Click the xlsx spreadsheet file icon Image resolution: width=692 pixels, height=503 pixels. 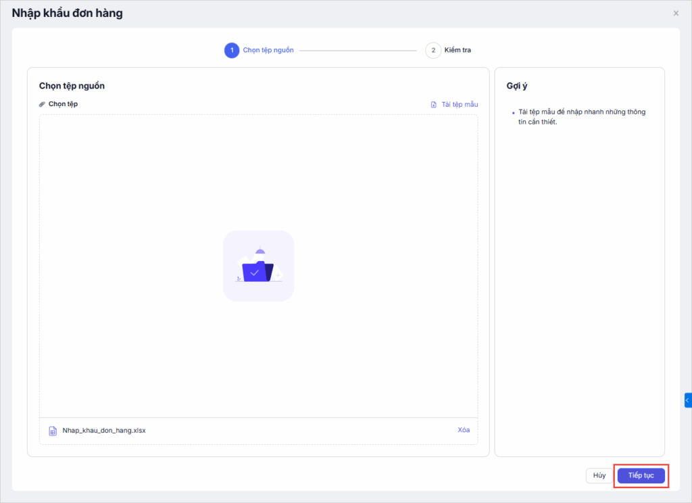(x=53, y=431)
